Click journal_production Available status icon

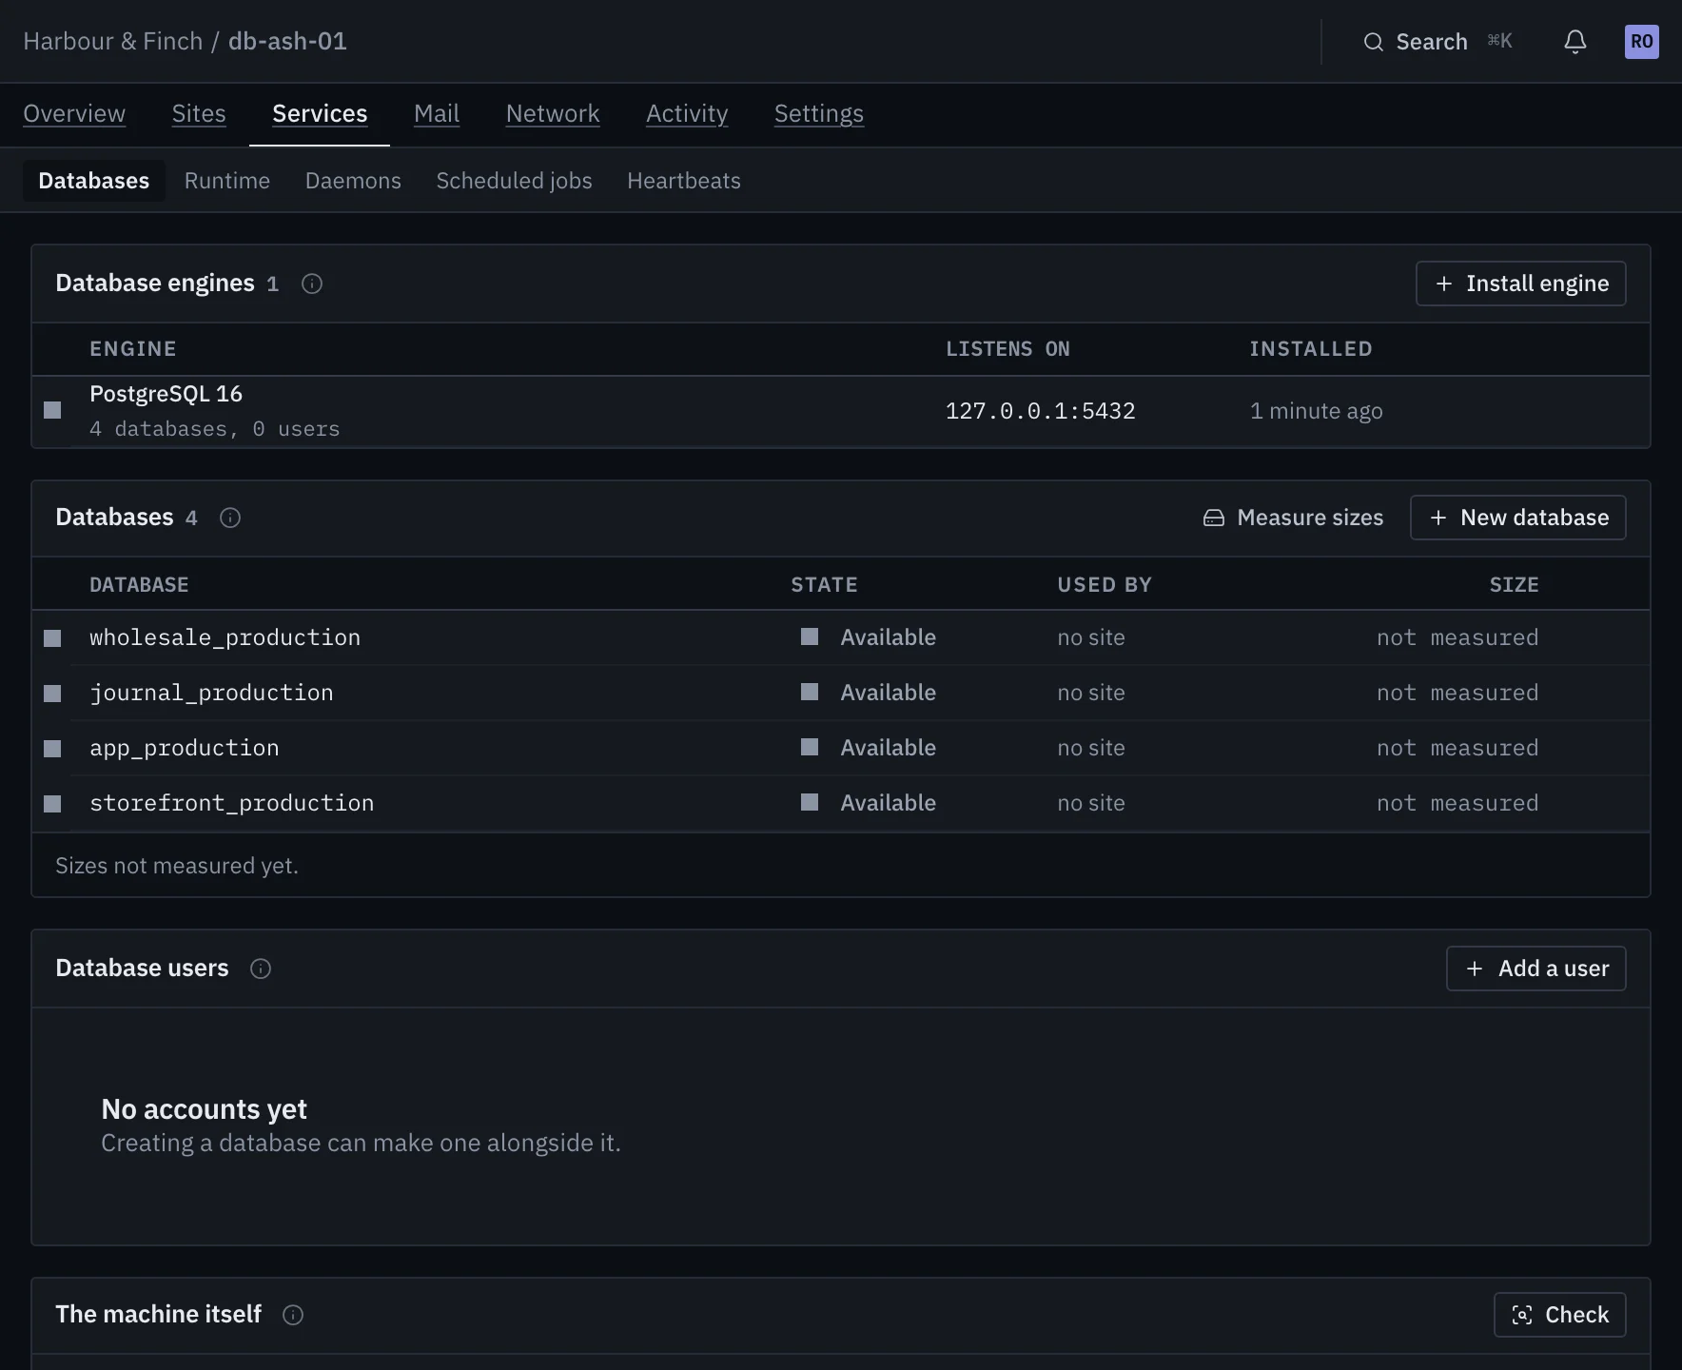point(810,692)
